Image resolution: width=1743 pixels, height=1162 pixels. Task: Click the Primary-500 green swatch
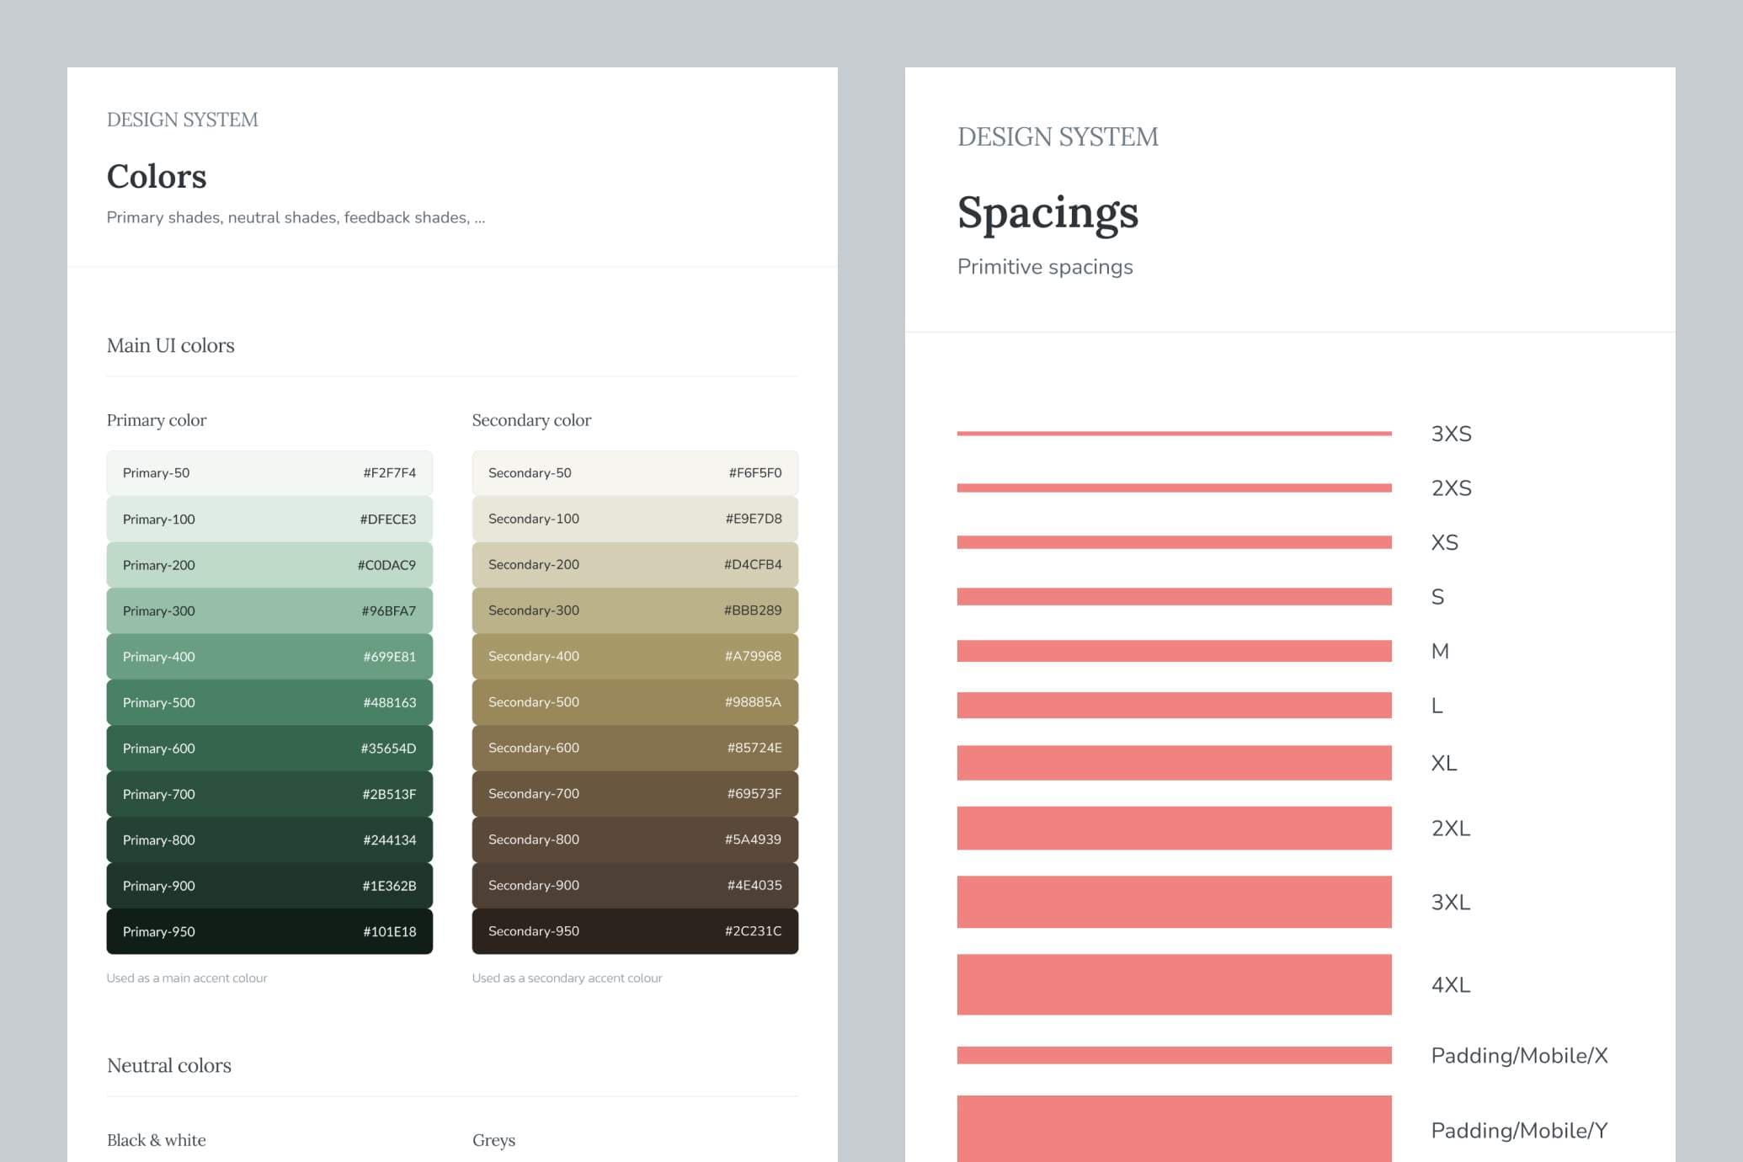pos(269,702)
